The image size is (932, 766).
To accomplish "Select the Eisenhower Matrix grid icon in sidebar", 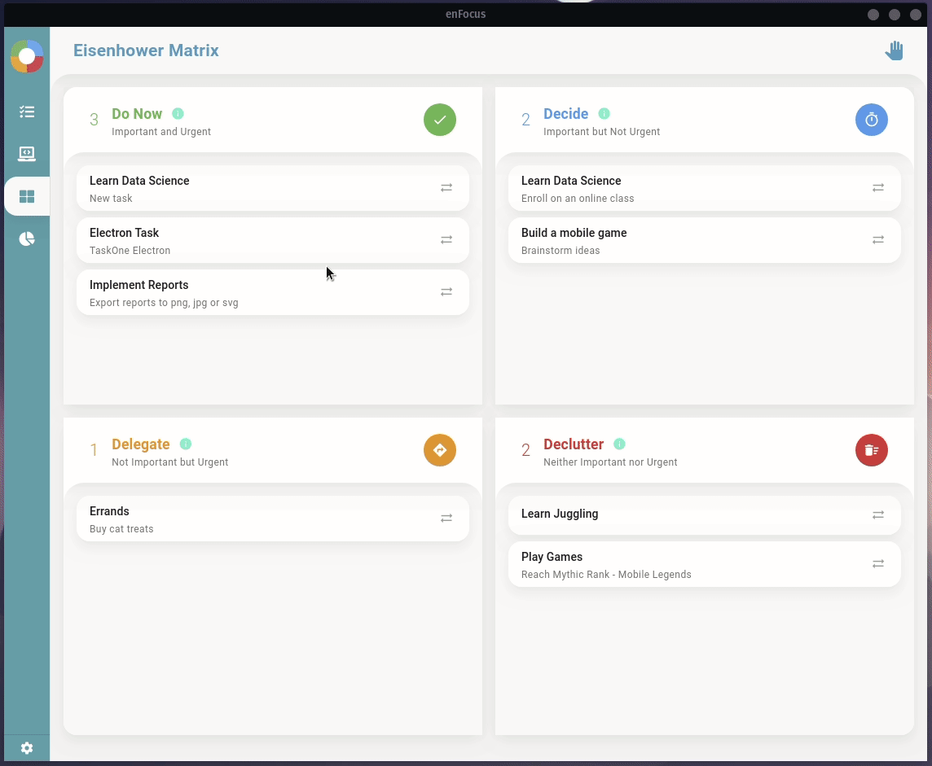I will point(27,196).
